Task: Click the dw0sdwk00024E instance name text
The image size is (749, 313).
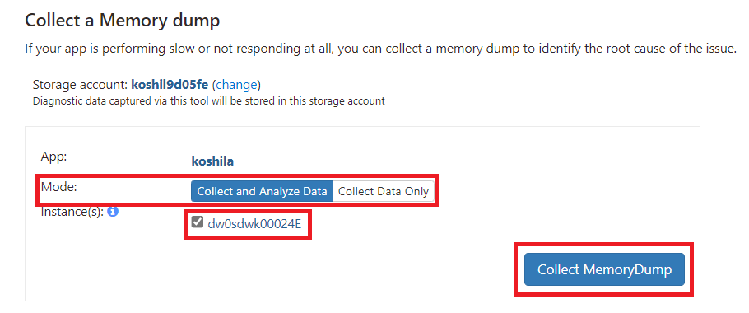Action: click(254, 222)
